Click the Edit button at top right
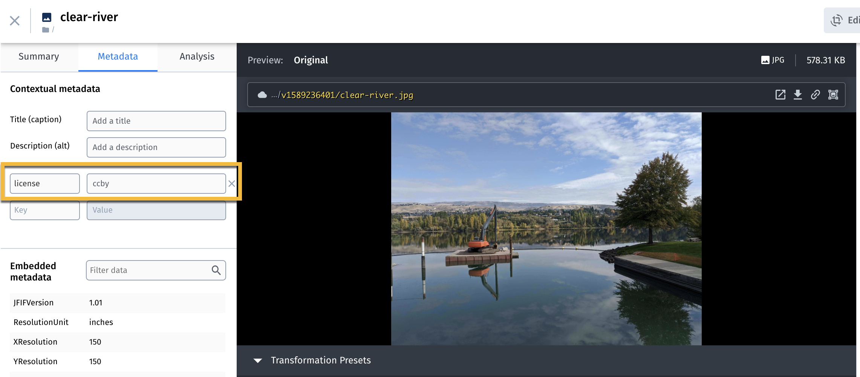Screen dimensions: 860x377 click(x=842, y=20)
